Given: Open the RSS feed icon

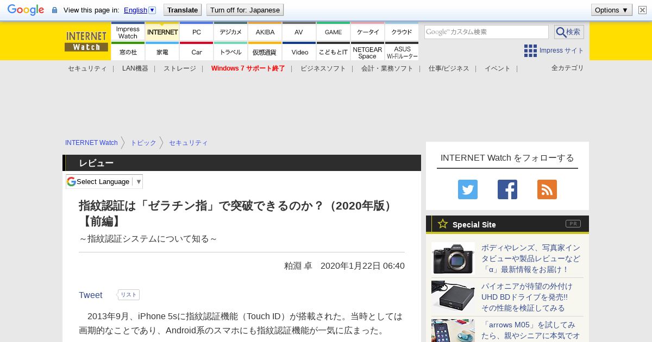Looking at the screenshot, I should tap(547, 189).
